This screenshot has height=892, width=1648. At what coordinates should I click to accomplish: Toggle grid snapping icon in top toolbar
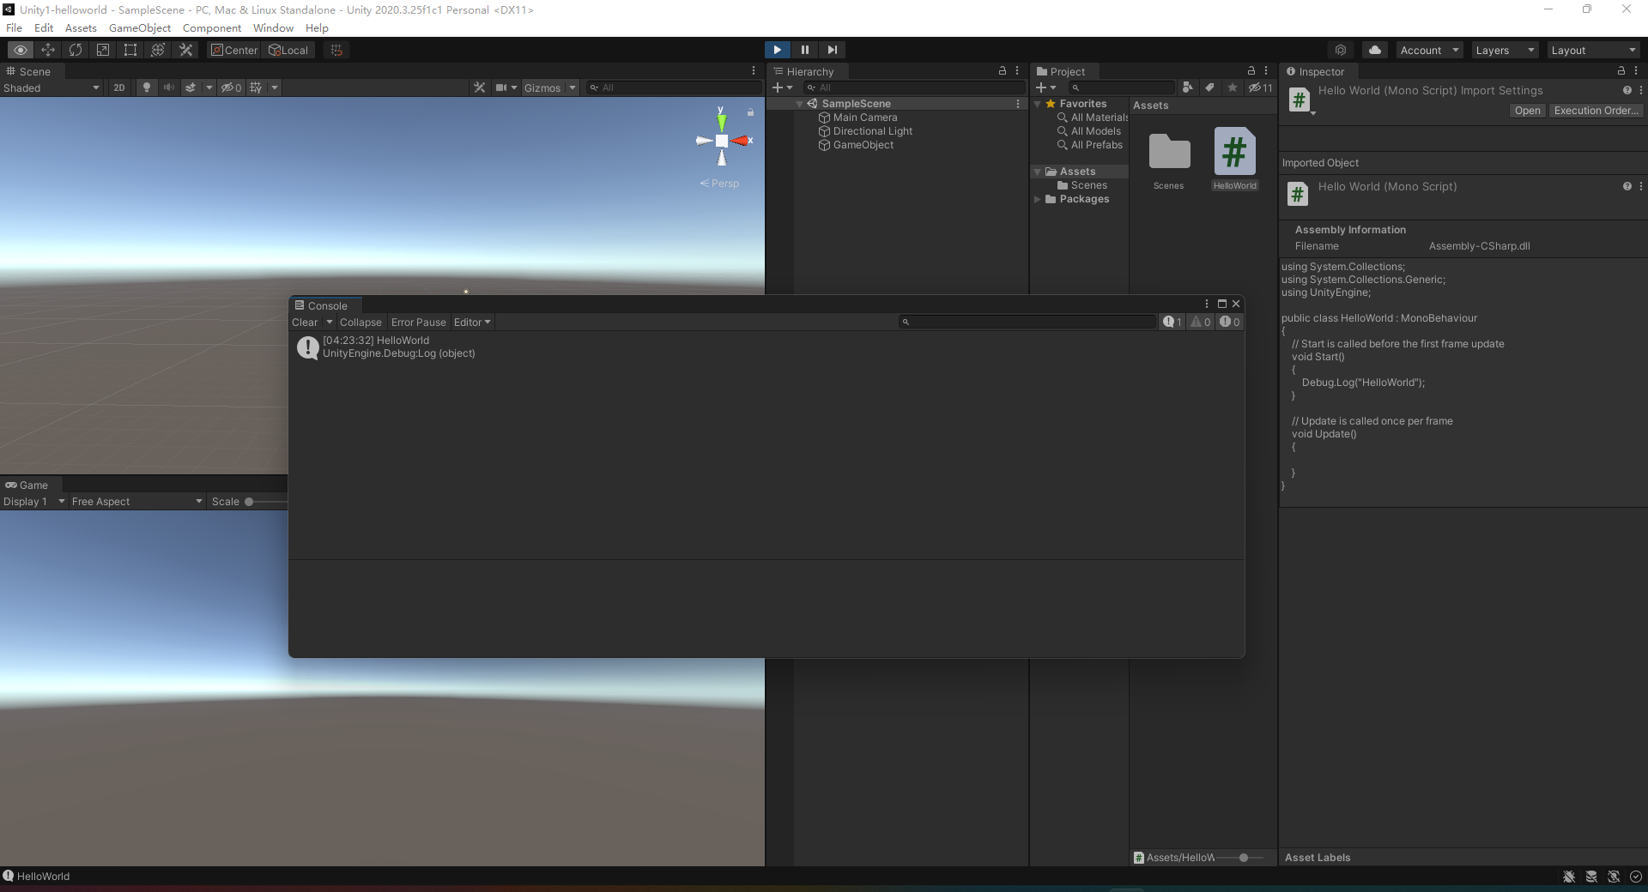(336, 50)
